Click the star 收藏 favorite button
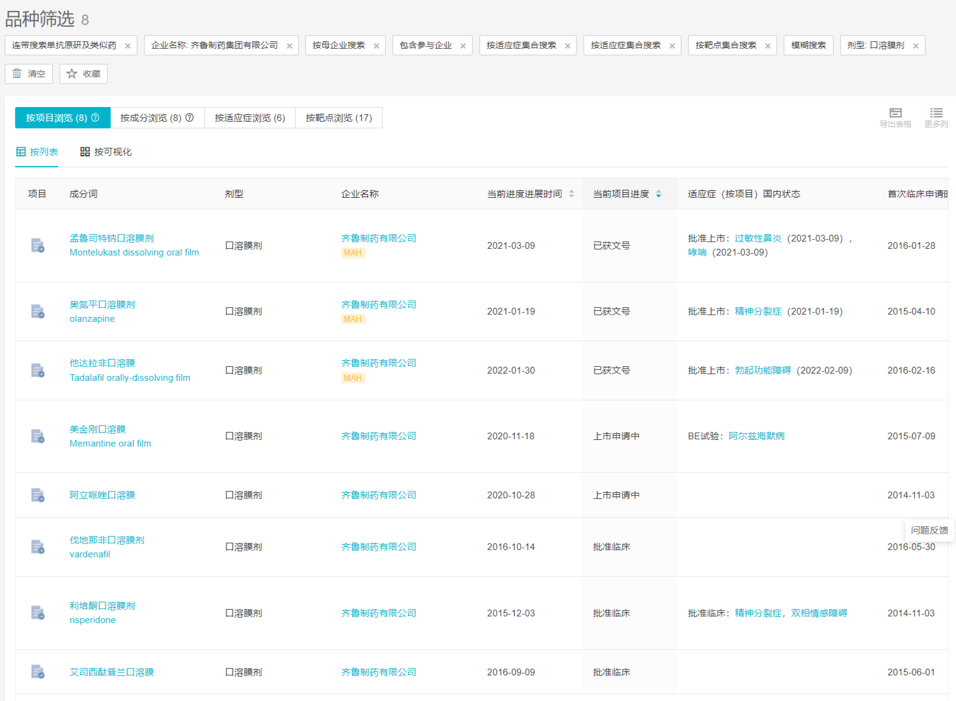Viewport: 956px width, 701px height. 83,74
